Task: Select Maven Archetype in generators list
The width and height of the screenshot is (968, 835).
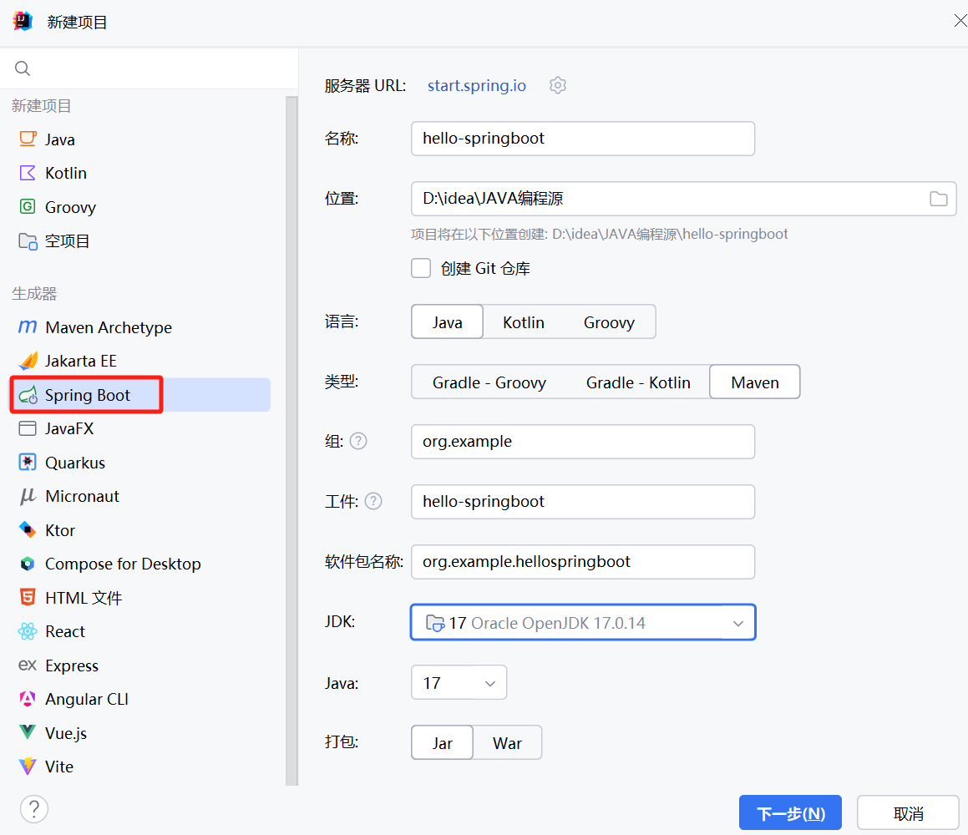Action: pos(109,327)
